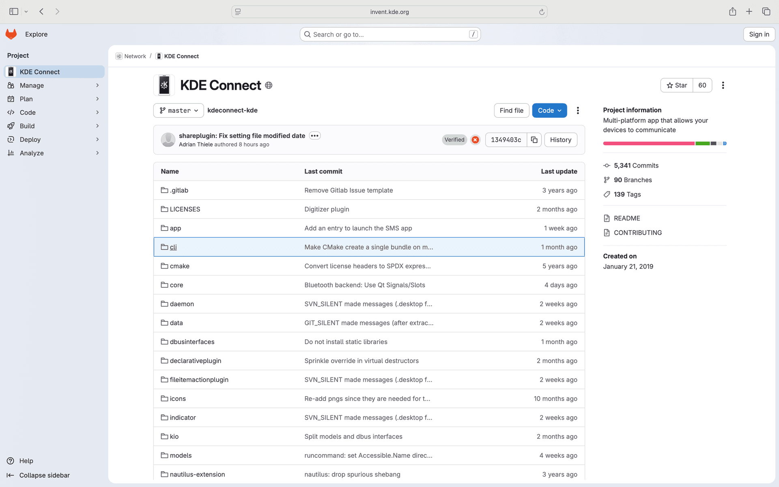Open the kebab menu next to Code button
Viewport: 779px width, 487px height.
[x=578, y=110]
